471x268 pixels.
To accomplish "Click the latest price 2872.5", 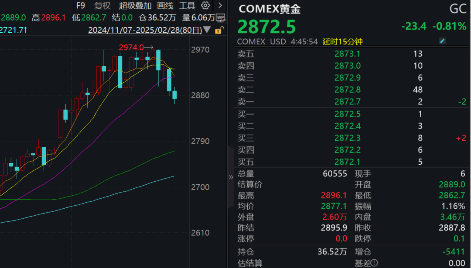I will tap(266, 27).
